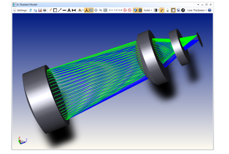Open the gradient background color dropdown

point(156,10)
